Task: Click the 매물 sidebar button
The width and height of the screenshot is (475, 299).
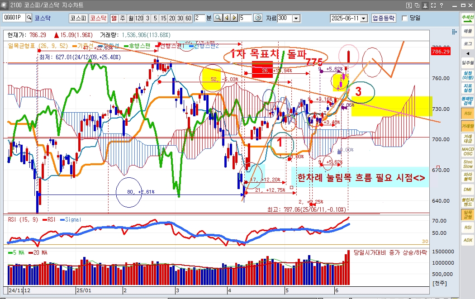Action: (468, 31)
